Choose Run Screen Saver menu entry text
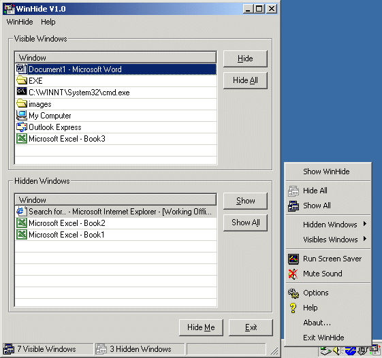Image resolution: width=382 pixels, height=358 pixels. tap(332, 259)
